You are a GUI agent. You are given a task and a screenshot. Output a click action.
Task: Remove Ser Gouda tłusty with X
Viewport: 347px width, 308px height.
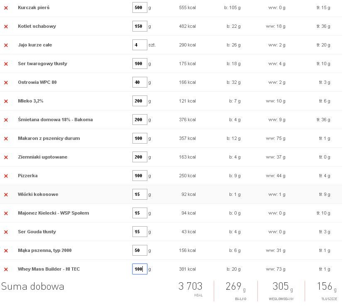tap(6, 232)
